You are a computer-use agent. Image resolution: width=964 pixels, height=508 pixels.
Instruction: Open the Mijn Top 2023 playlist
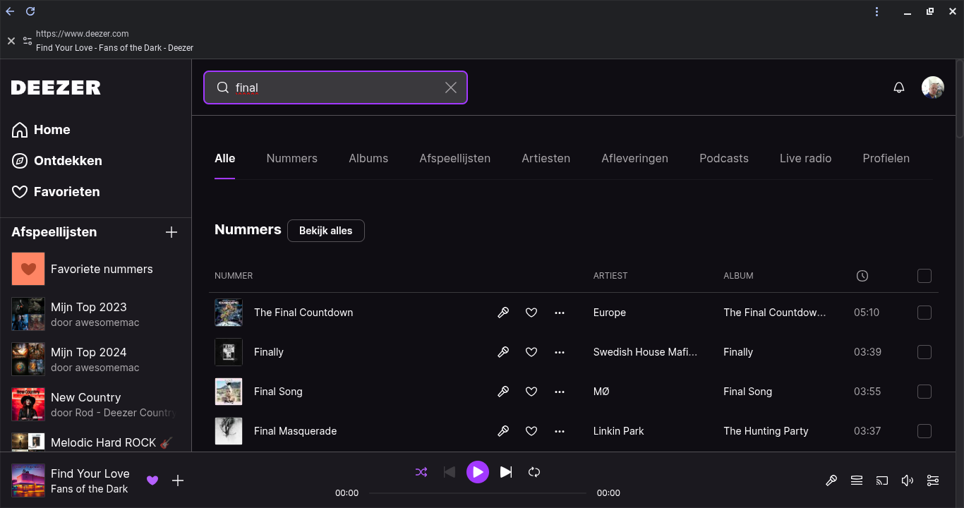(95, 314)
